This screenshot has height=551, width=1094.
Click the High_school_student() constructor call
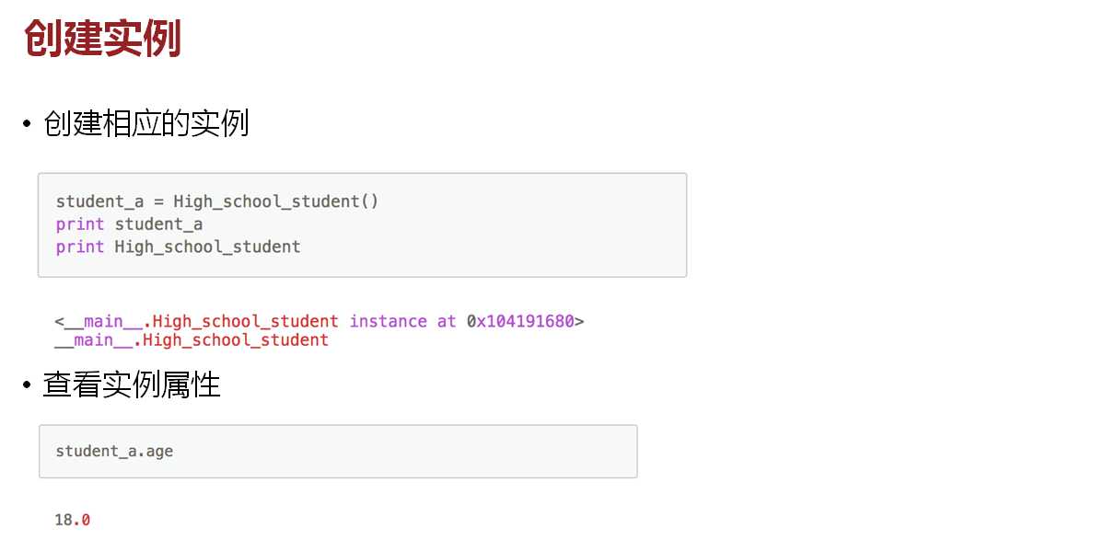coord(275,201)
